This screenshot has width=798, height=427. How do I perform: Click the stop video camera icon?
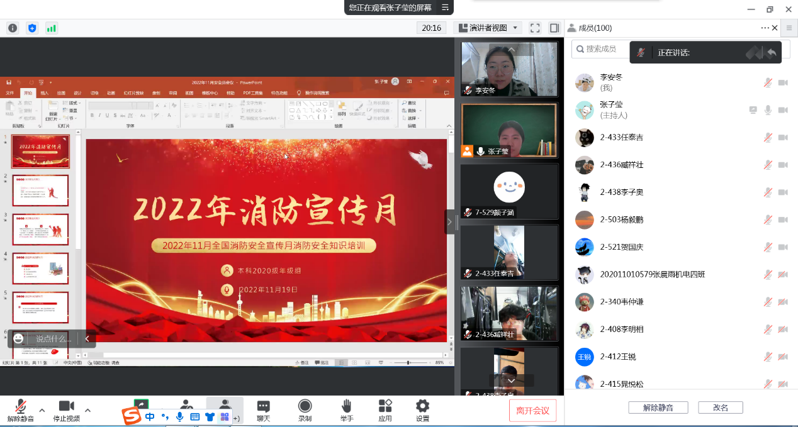tap(66, 406)
